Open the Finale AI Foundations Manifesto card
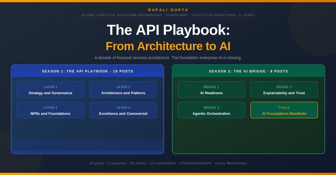The image size is (336, 175). (284, 110)
